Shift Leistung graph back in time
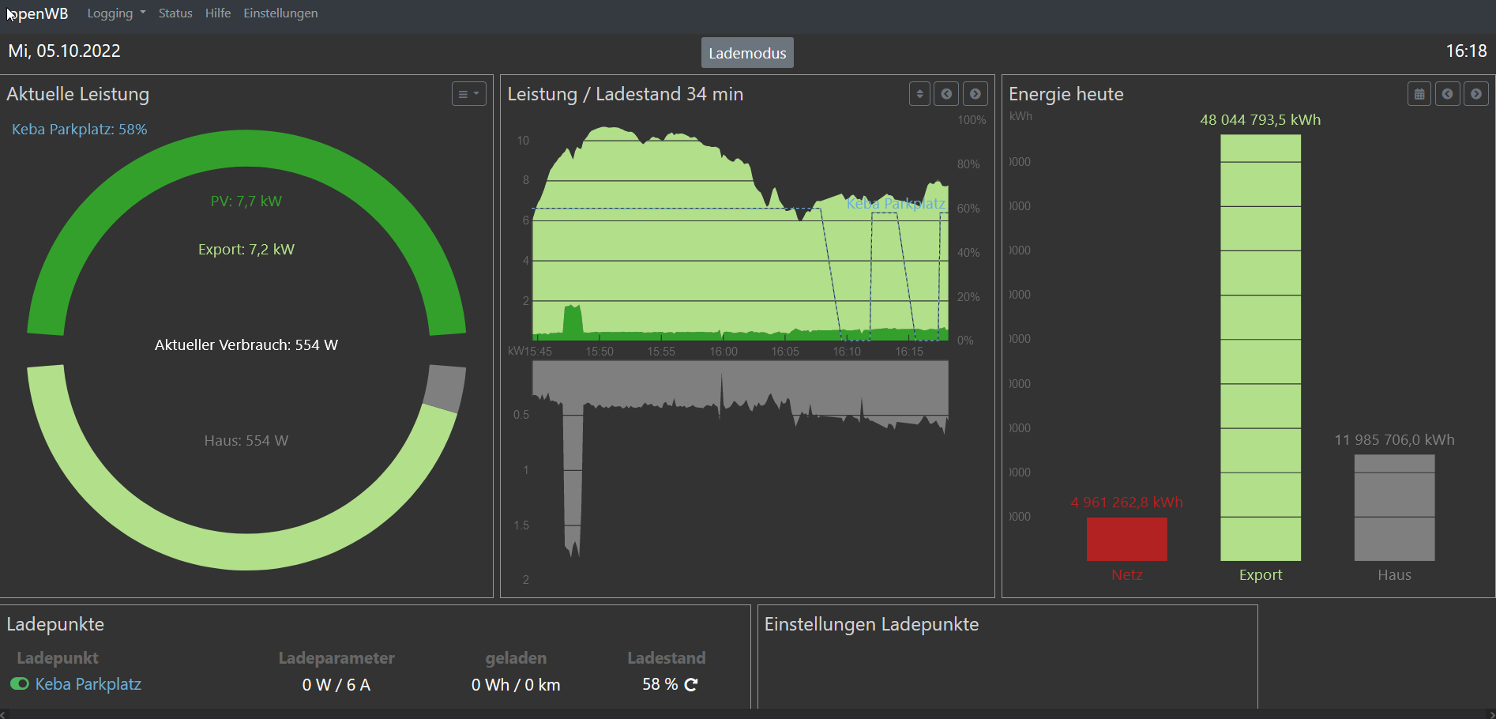1496x719 pixels. pos(946,94)
